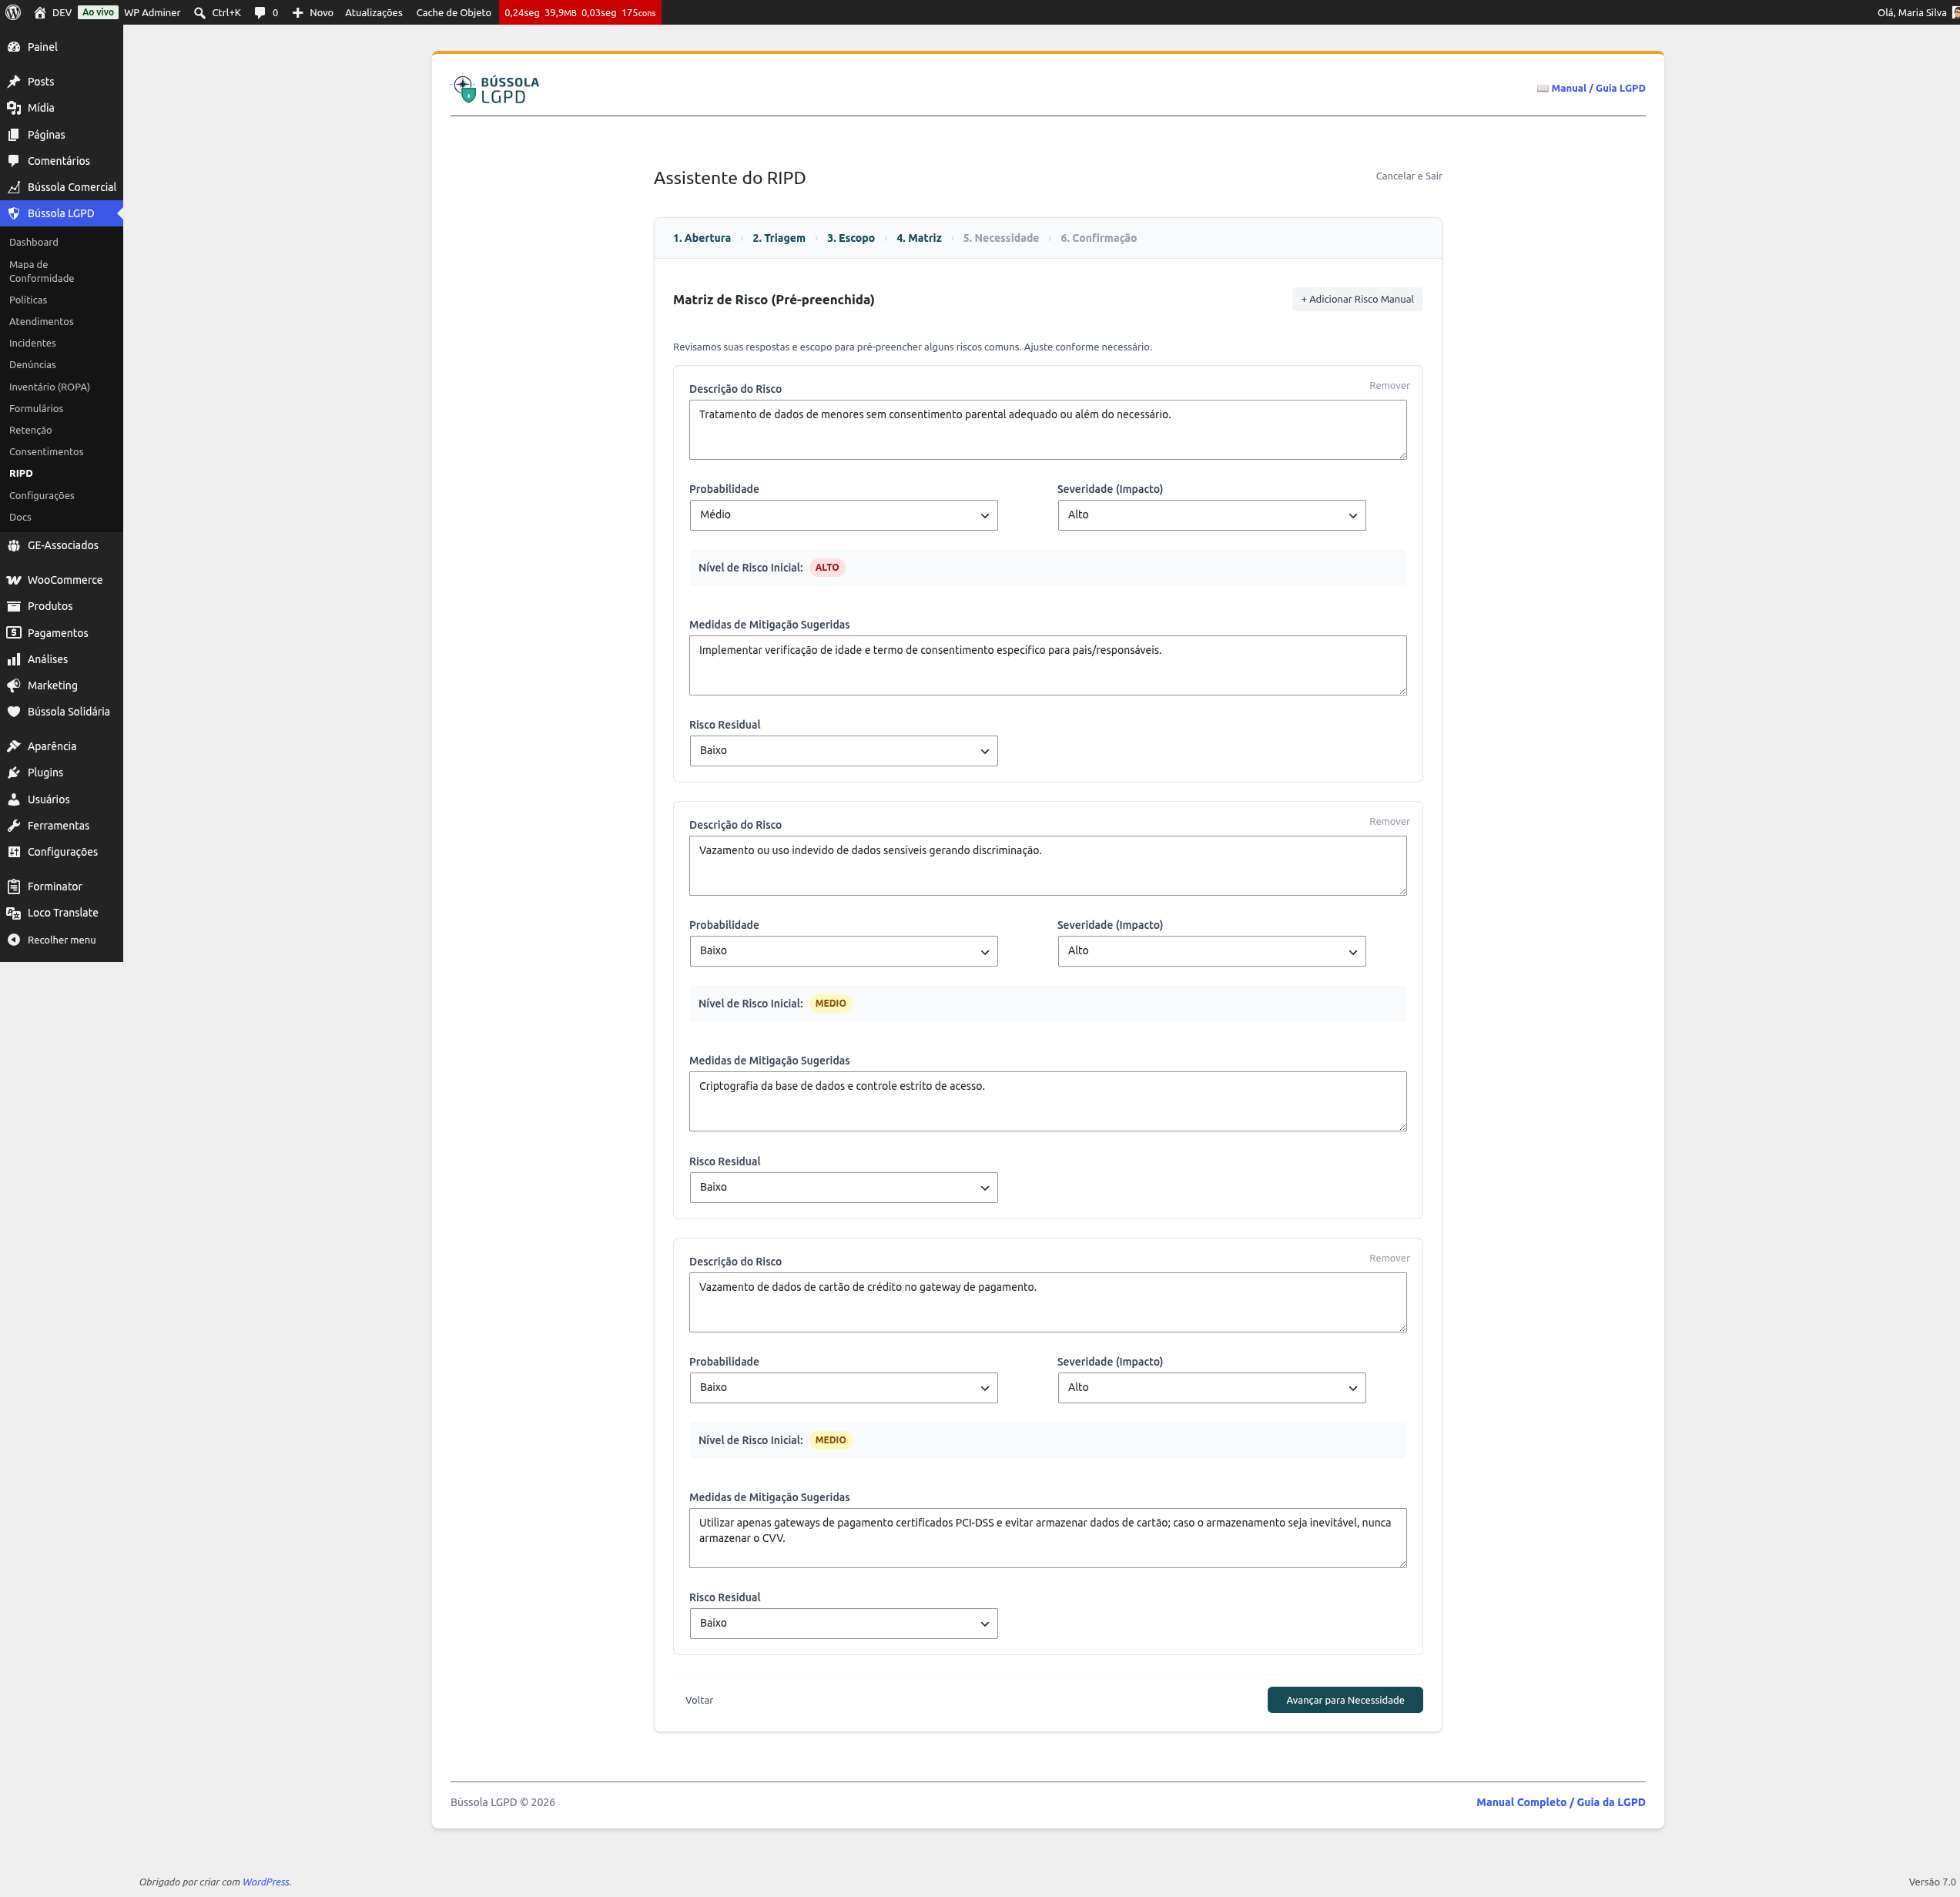Go to step 3. Escopo
This screenshot has width=1960, height=1897.
[851, 238]
